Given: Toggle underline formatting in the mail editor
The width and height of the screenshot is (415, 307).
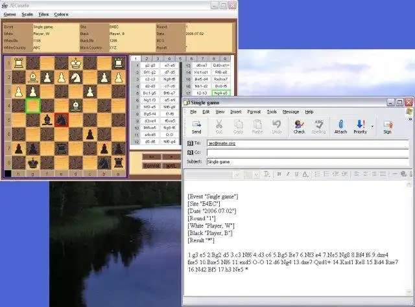Looking at the screenshot, I should (x=296, y=174).
